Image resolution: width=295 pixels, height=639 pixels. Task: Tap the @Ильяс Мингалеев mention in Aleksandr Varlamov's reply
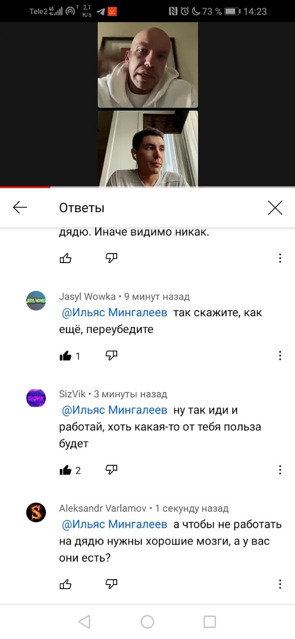(x=114, y=524)
